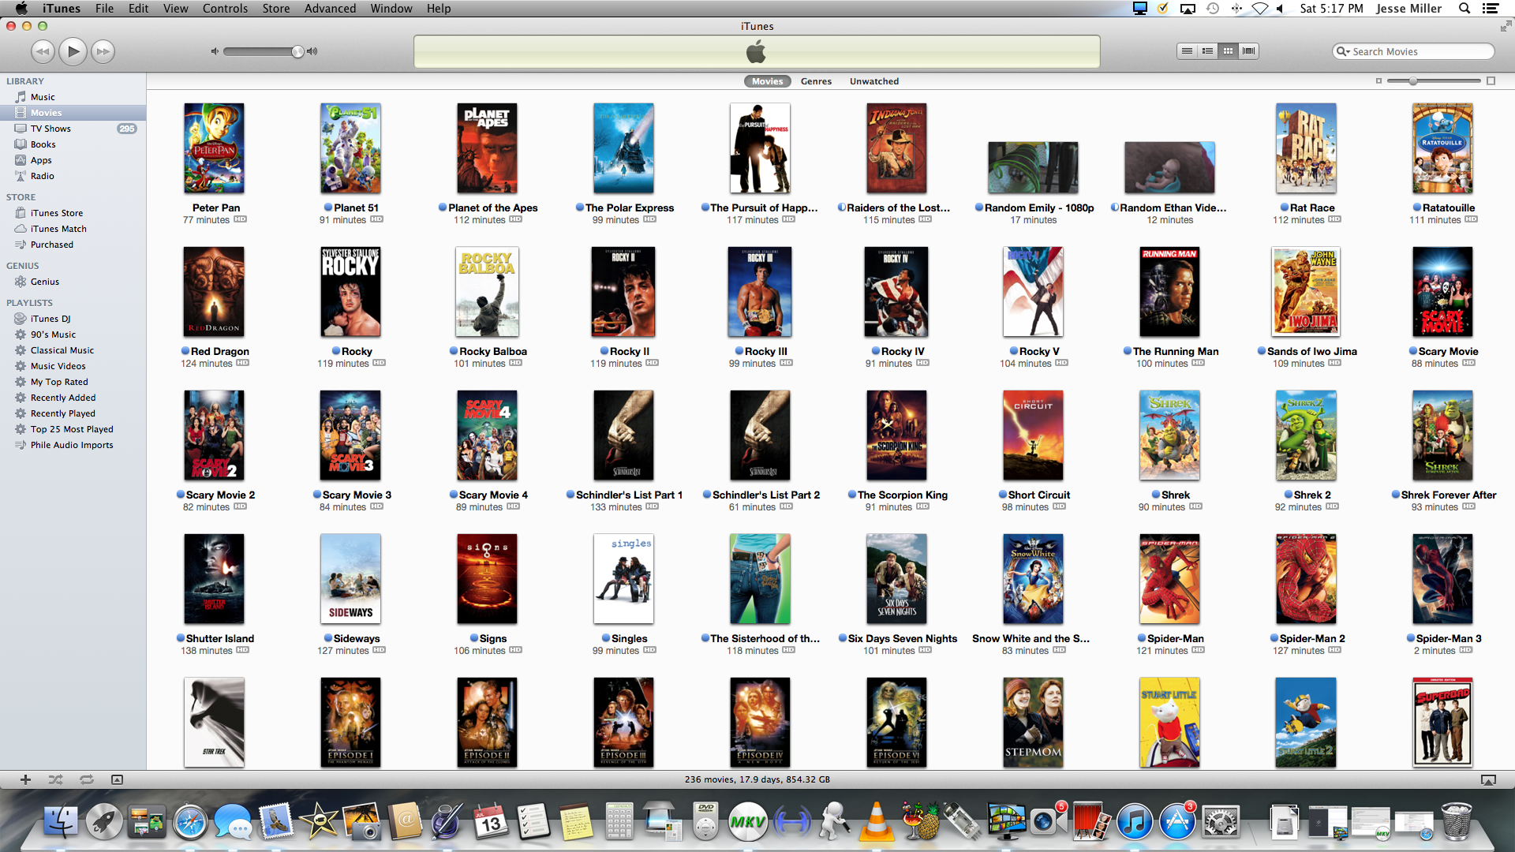
Task: Open Spotlight search in the menu bar
Action: [x=1464, y=9]
